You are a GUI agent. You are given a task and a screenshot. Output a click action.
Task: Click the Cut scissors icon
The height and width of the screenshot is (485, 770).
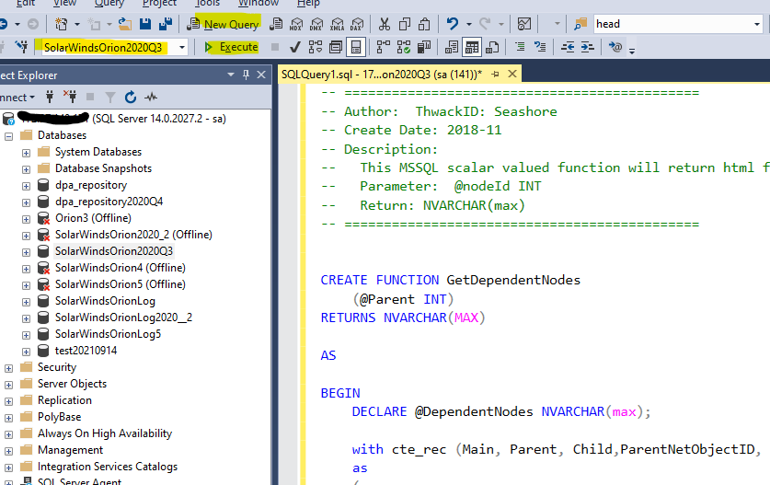tap(385, 24)
